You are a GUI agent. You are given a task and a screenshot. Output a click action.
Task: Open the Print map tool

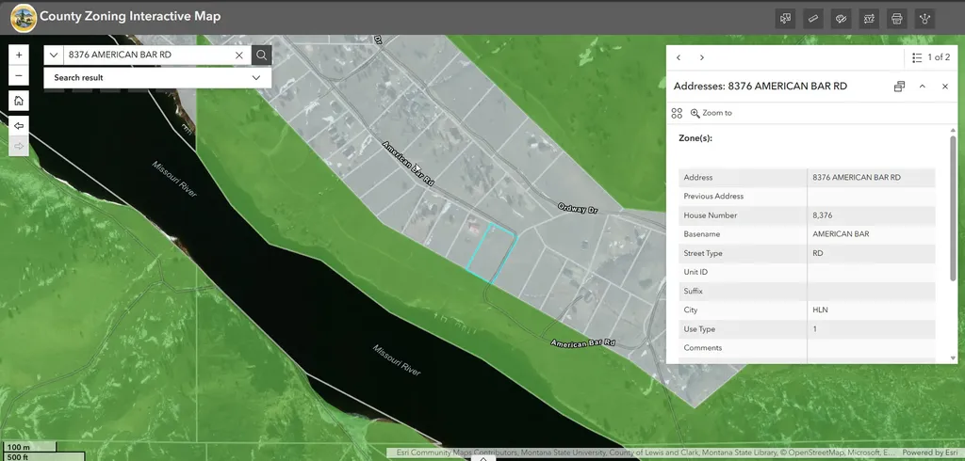point(897,19)
